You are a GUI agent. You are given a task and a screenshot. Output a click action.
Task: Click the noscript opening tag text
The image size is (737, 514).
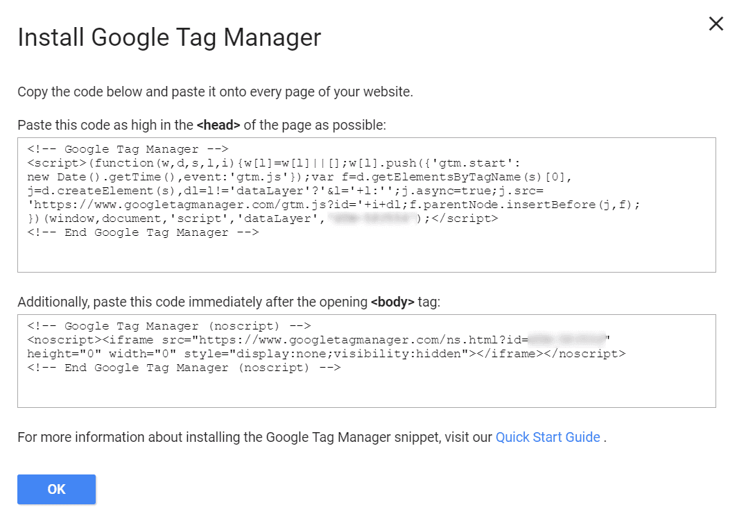49,340
